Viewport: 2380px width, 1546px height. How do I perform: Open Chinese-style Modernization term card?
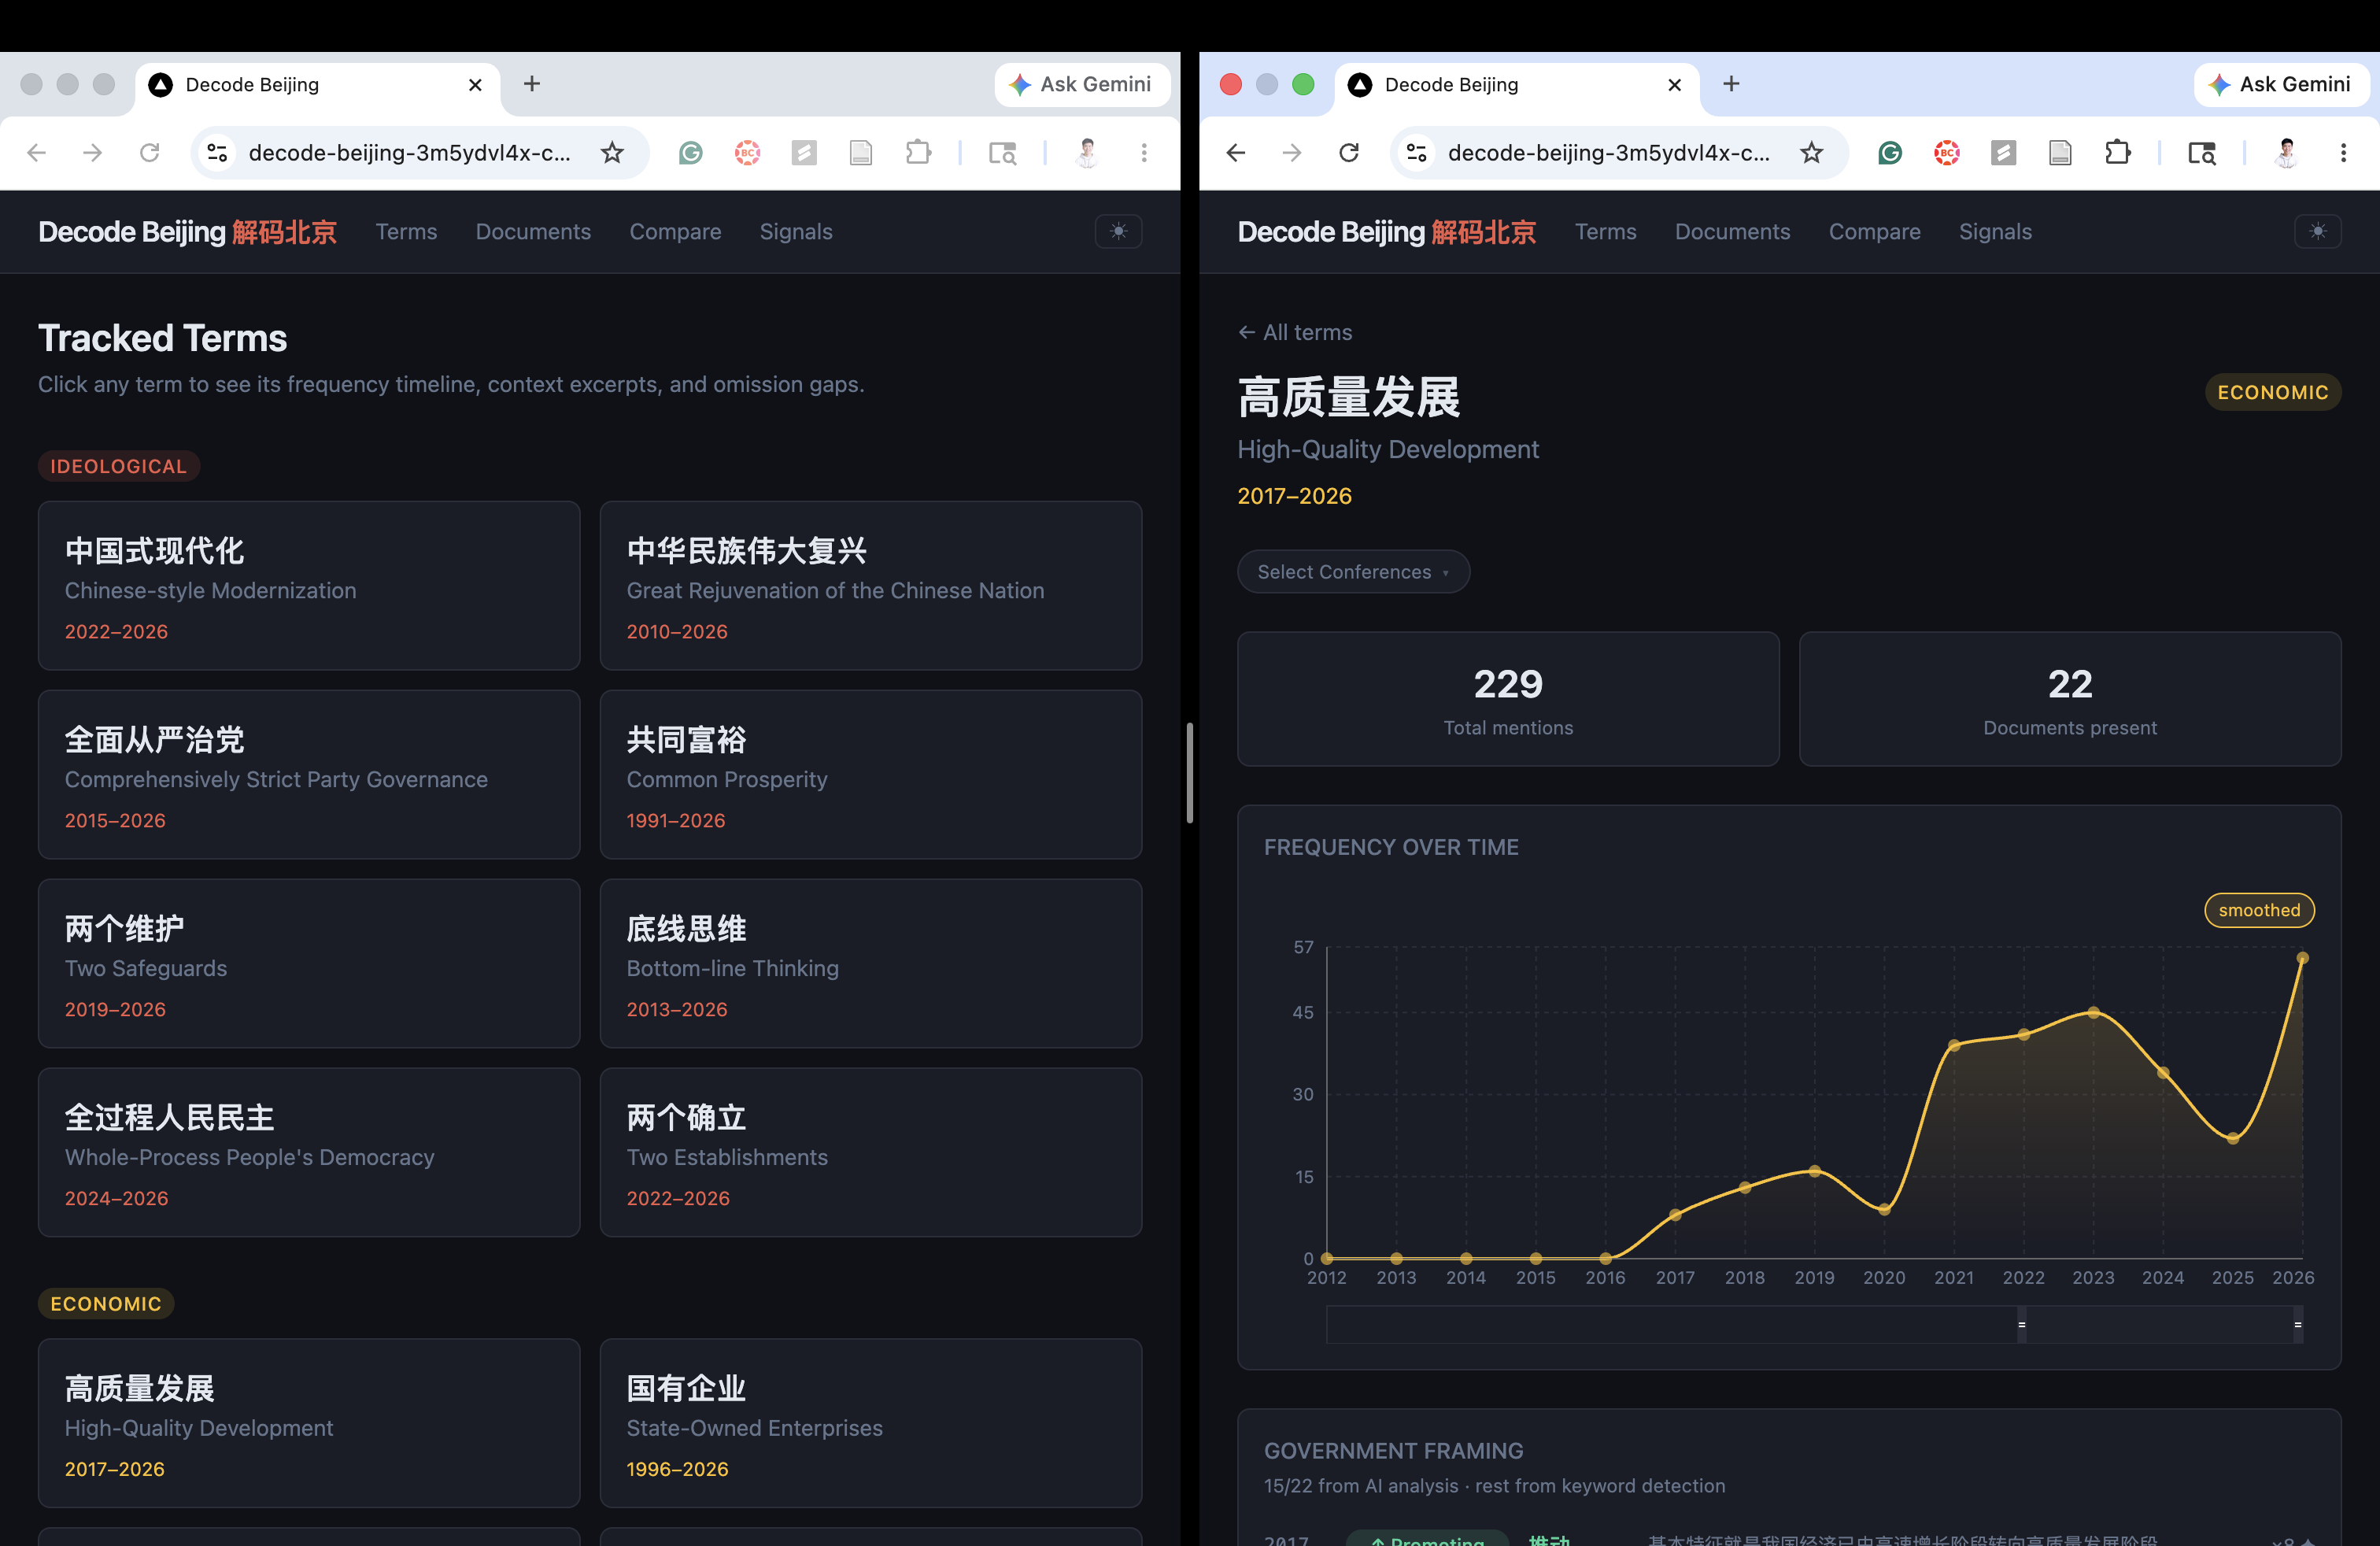pos(309,585)
